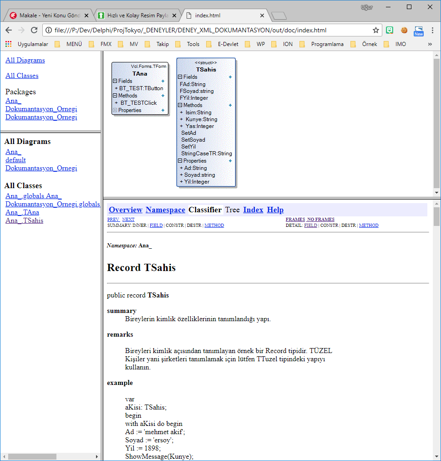441x461 pixels.
Task: Reload the page with the refresh icon
Action: pos(34,30)
